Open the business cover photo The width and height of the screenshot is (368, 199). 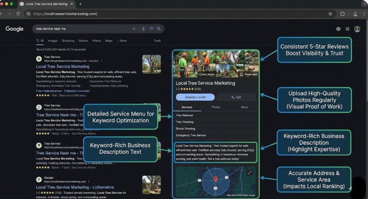[x=194, y=64]
